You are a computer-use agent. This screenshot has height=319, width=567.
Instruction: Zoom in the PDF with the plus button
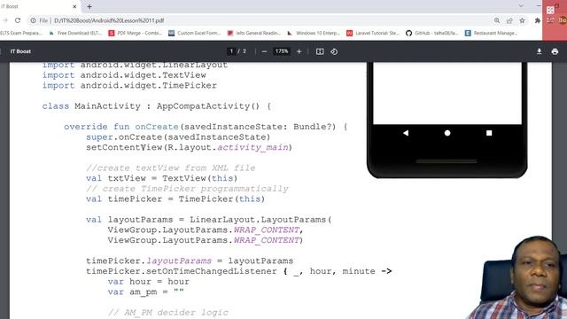pos(299,51)
